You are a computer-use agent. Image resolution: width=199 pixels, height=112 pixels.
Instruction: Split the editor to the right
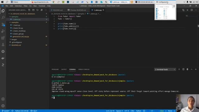[x=192, y=10]
